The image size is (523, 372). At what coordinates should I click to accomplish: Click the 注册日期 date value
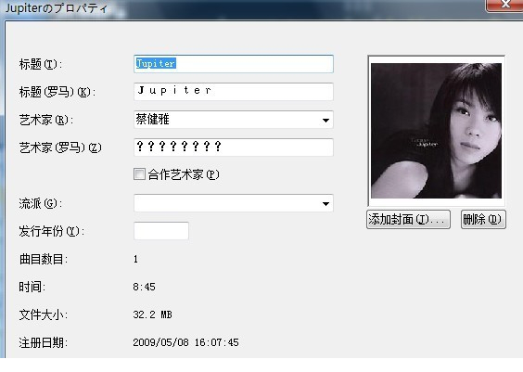tap(185, 342)
